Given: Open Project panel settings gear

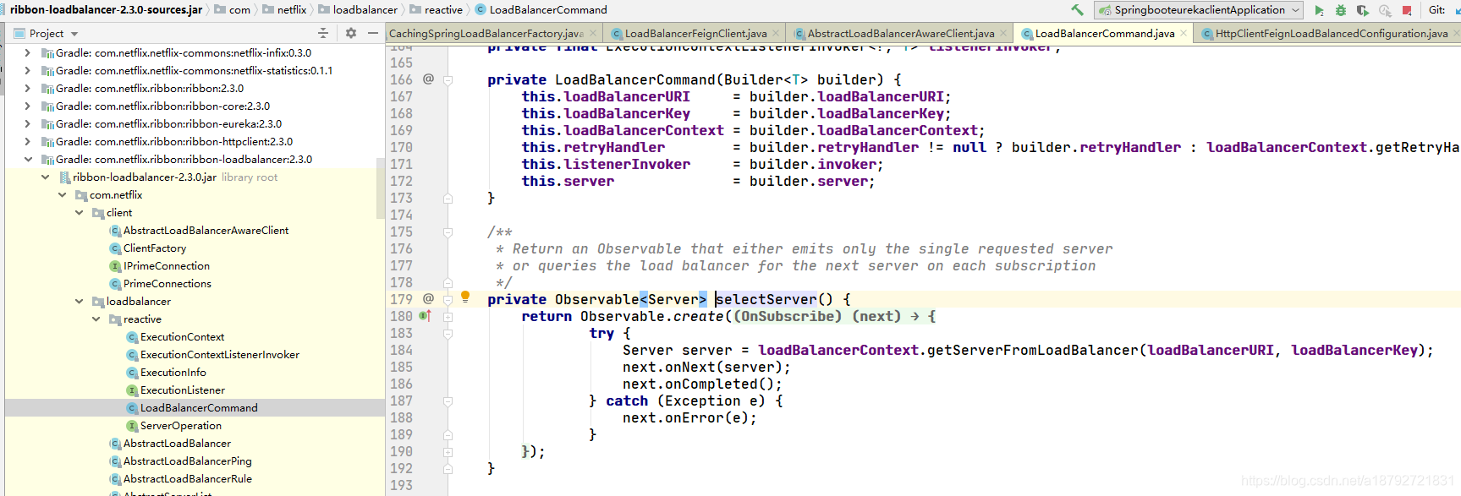Looking at the screenshot, I should point(351,33).
